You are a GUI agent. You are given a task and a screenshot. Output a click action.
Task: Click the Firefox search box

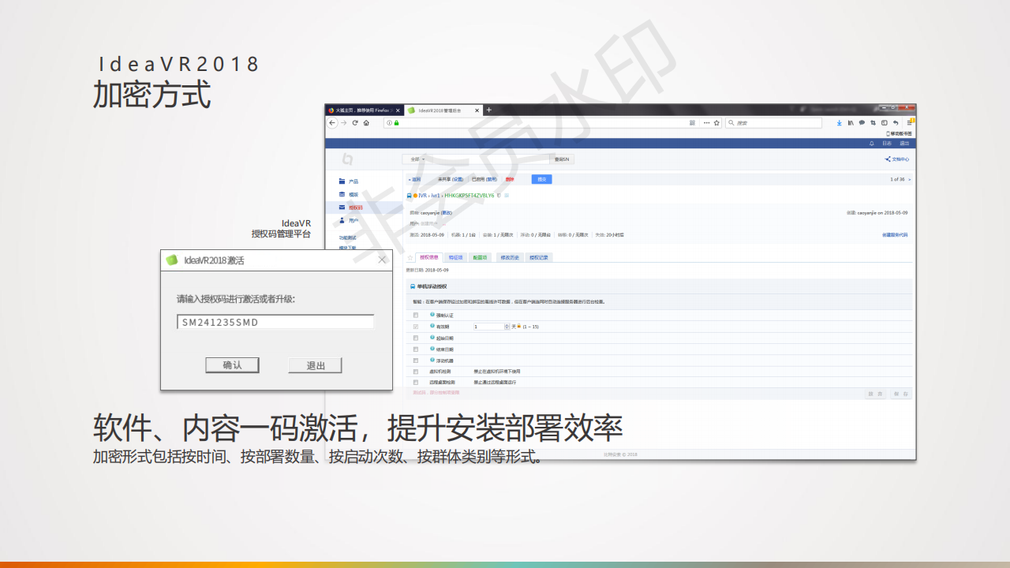tap(774, 123)
